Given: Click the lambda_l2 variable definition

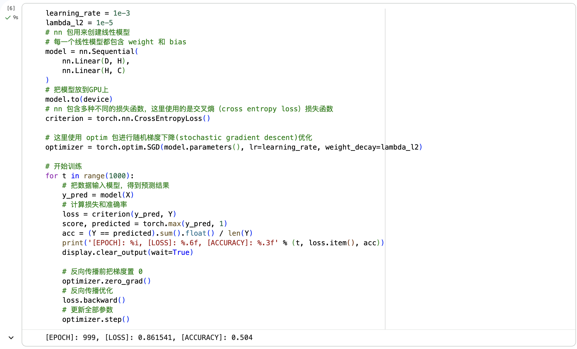Looking at the screenshot, I should pos(79,23).
